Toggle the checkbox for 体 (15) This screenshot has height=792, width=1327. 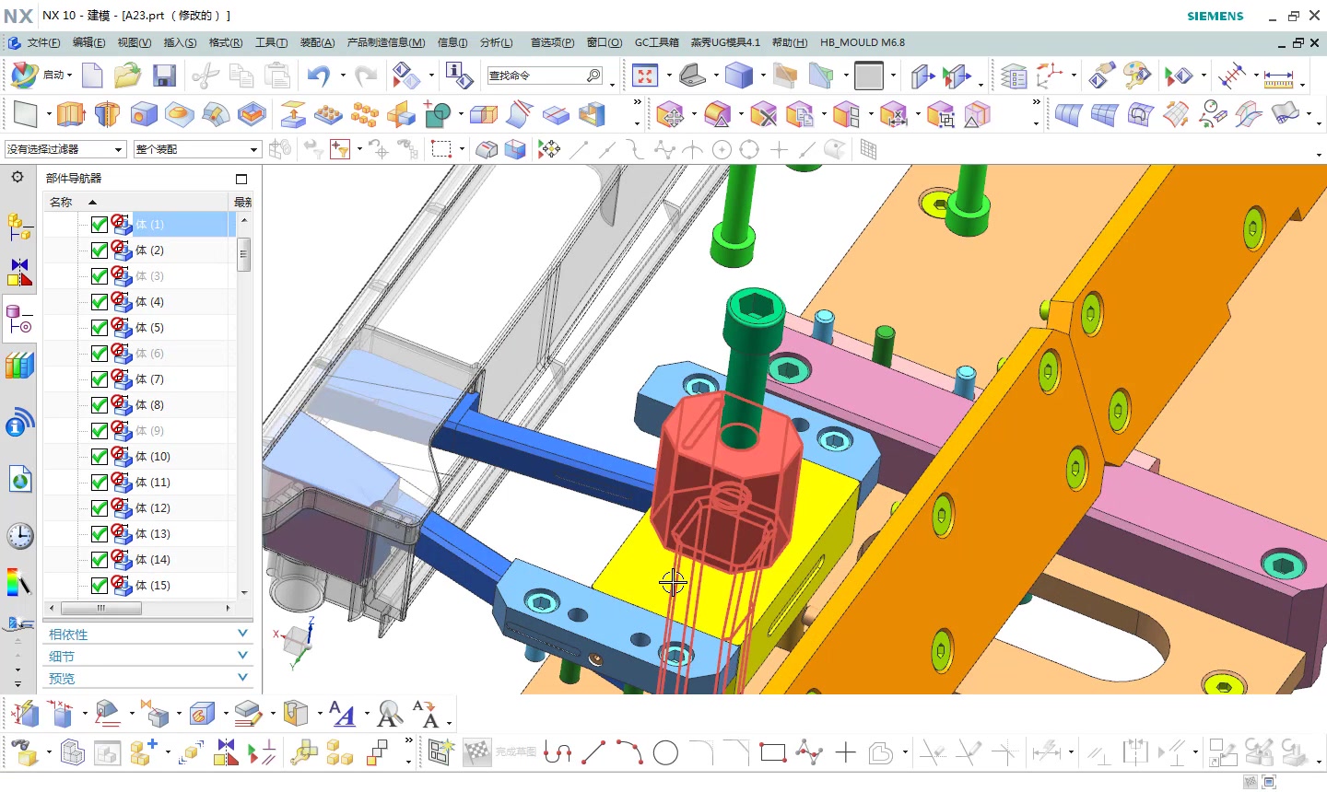[100, 586]
